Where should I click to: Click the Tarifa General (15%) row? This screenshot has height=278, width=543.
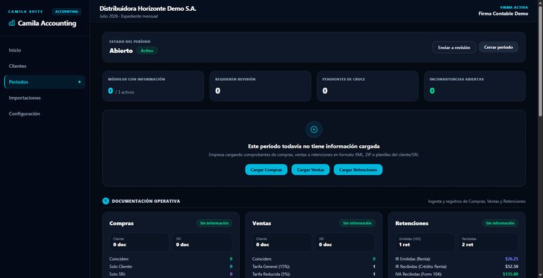click(x=314, y=266)
